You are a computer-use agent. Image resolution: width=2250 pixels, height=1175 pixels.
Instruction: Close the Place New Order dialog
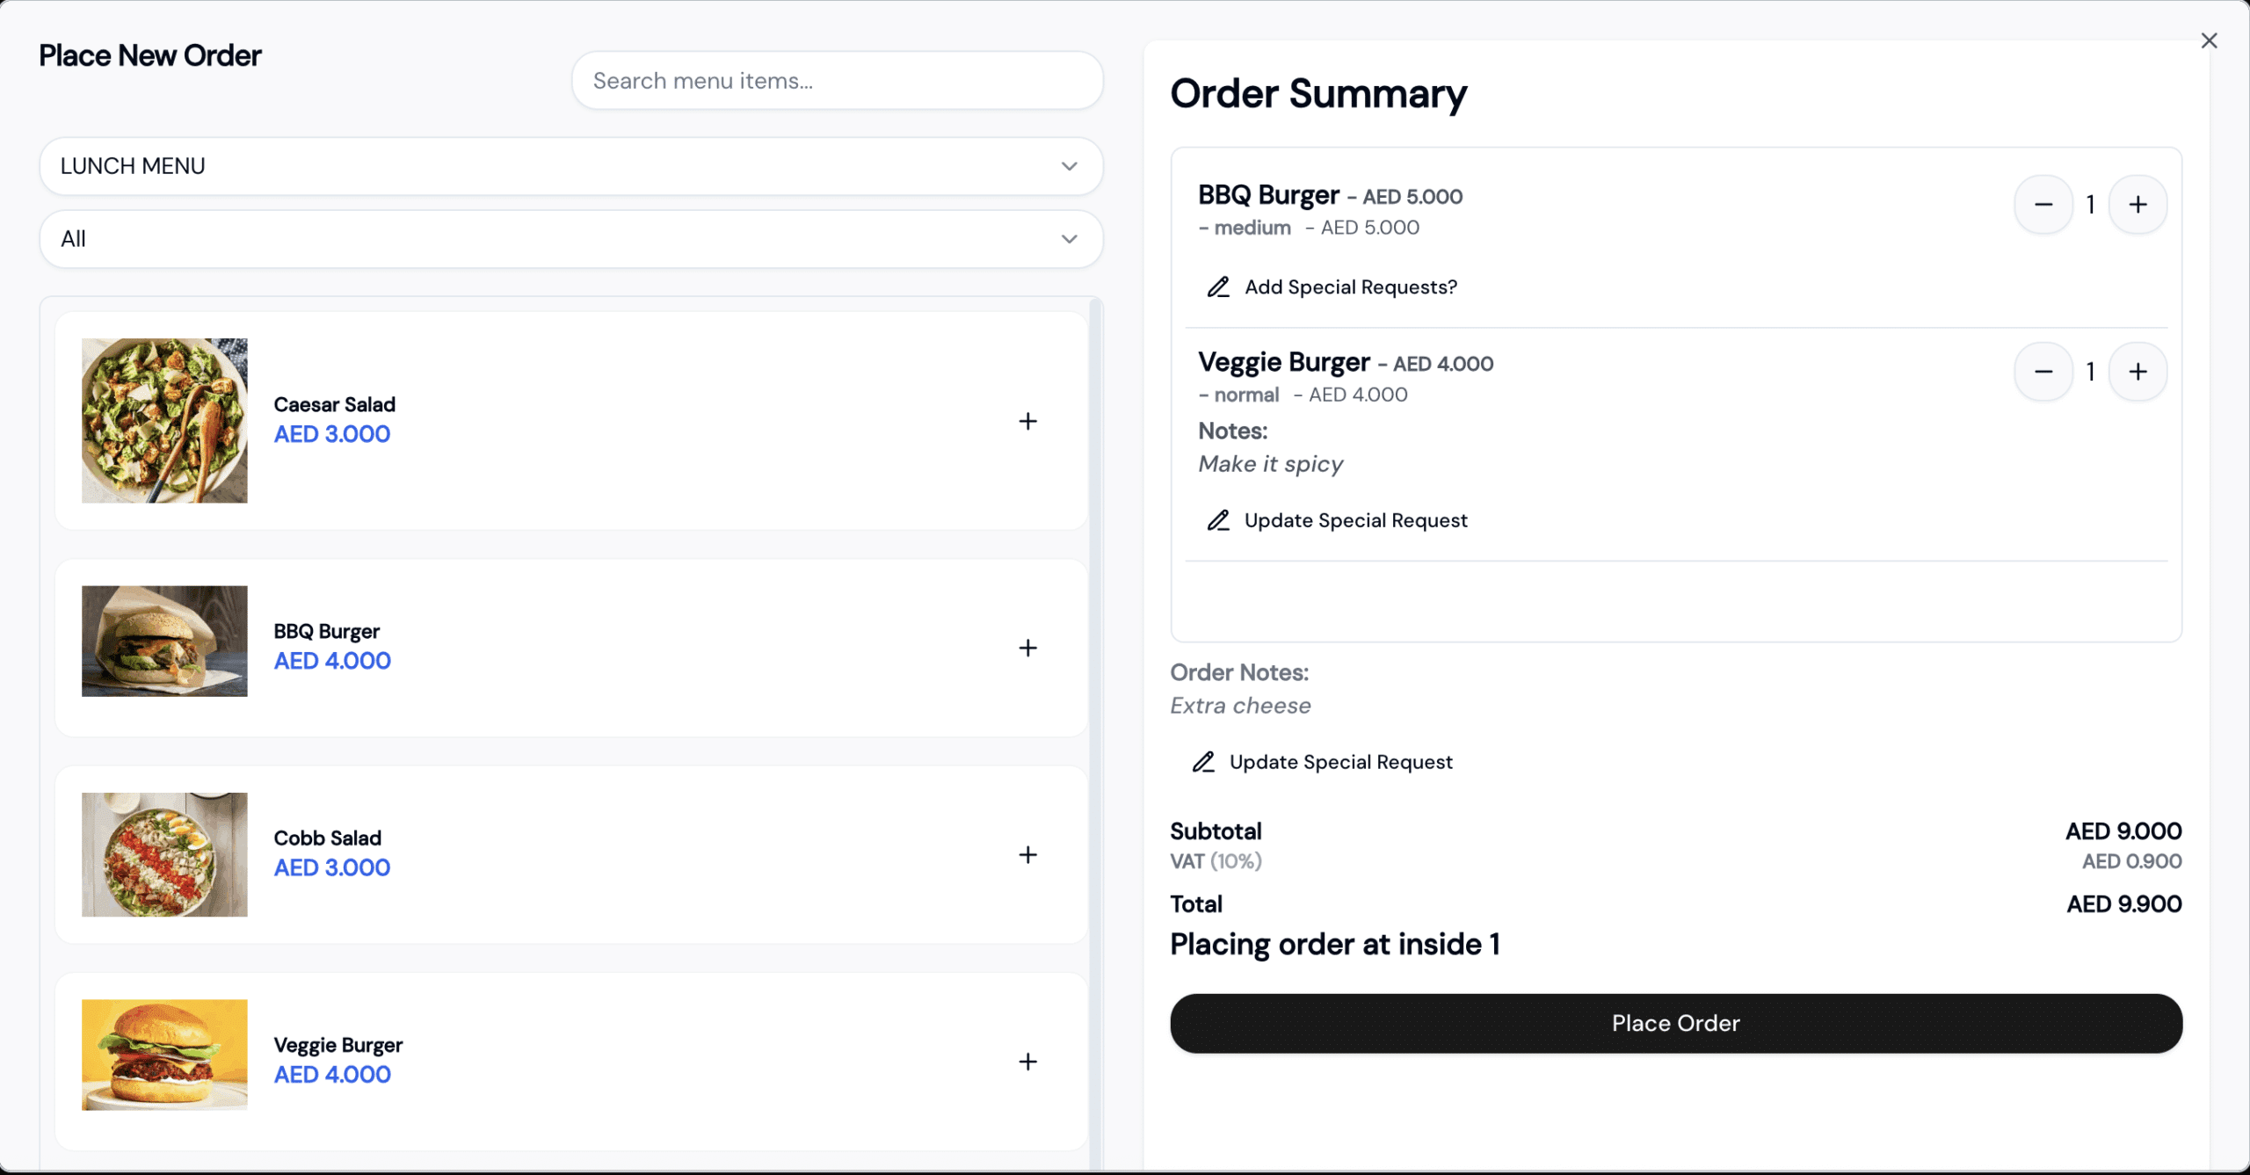point(2209,40)
